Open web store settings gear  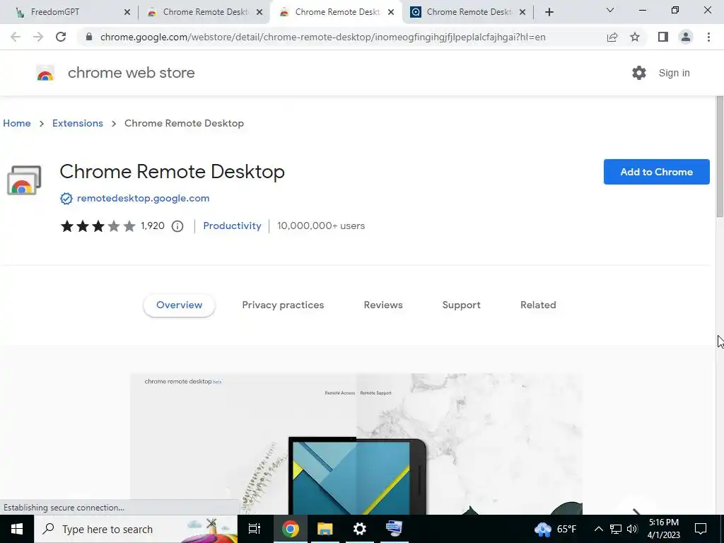pyautogui.click(x=639, y=73)
